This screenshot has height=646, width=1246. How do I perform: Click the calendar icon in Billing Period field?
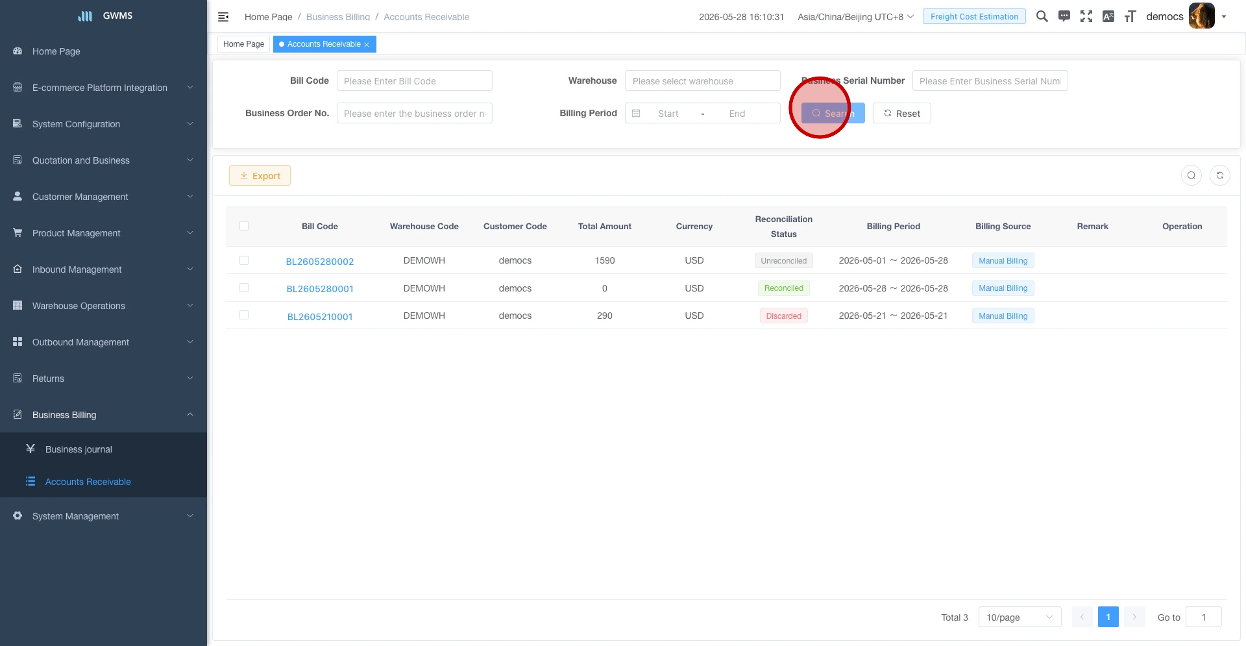(636, 113)
